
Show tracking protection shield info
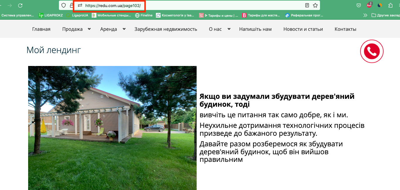(64, 5)
